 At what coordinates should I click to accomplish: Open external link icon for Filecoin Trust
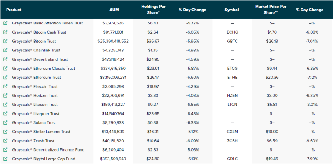[5, 86]
